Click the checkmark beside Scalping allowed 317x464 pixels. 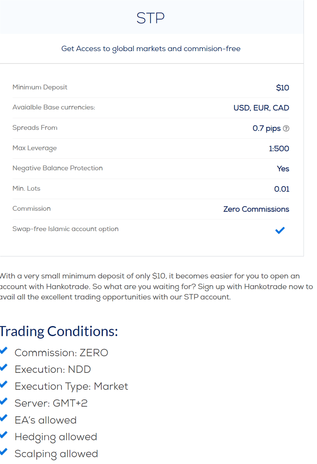[4, 451]
